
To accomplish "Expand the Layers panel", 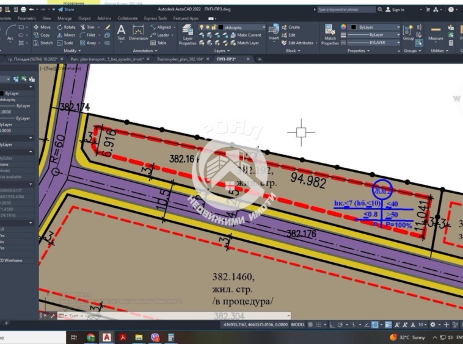I will (x=222, y=51).
